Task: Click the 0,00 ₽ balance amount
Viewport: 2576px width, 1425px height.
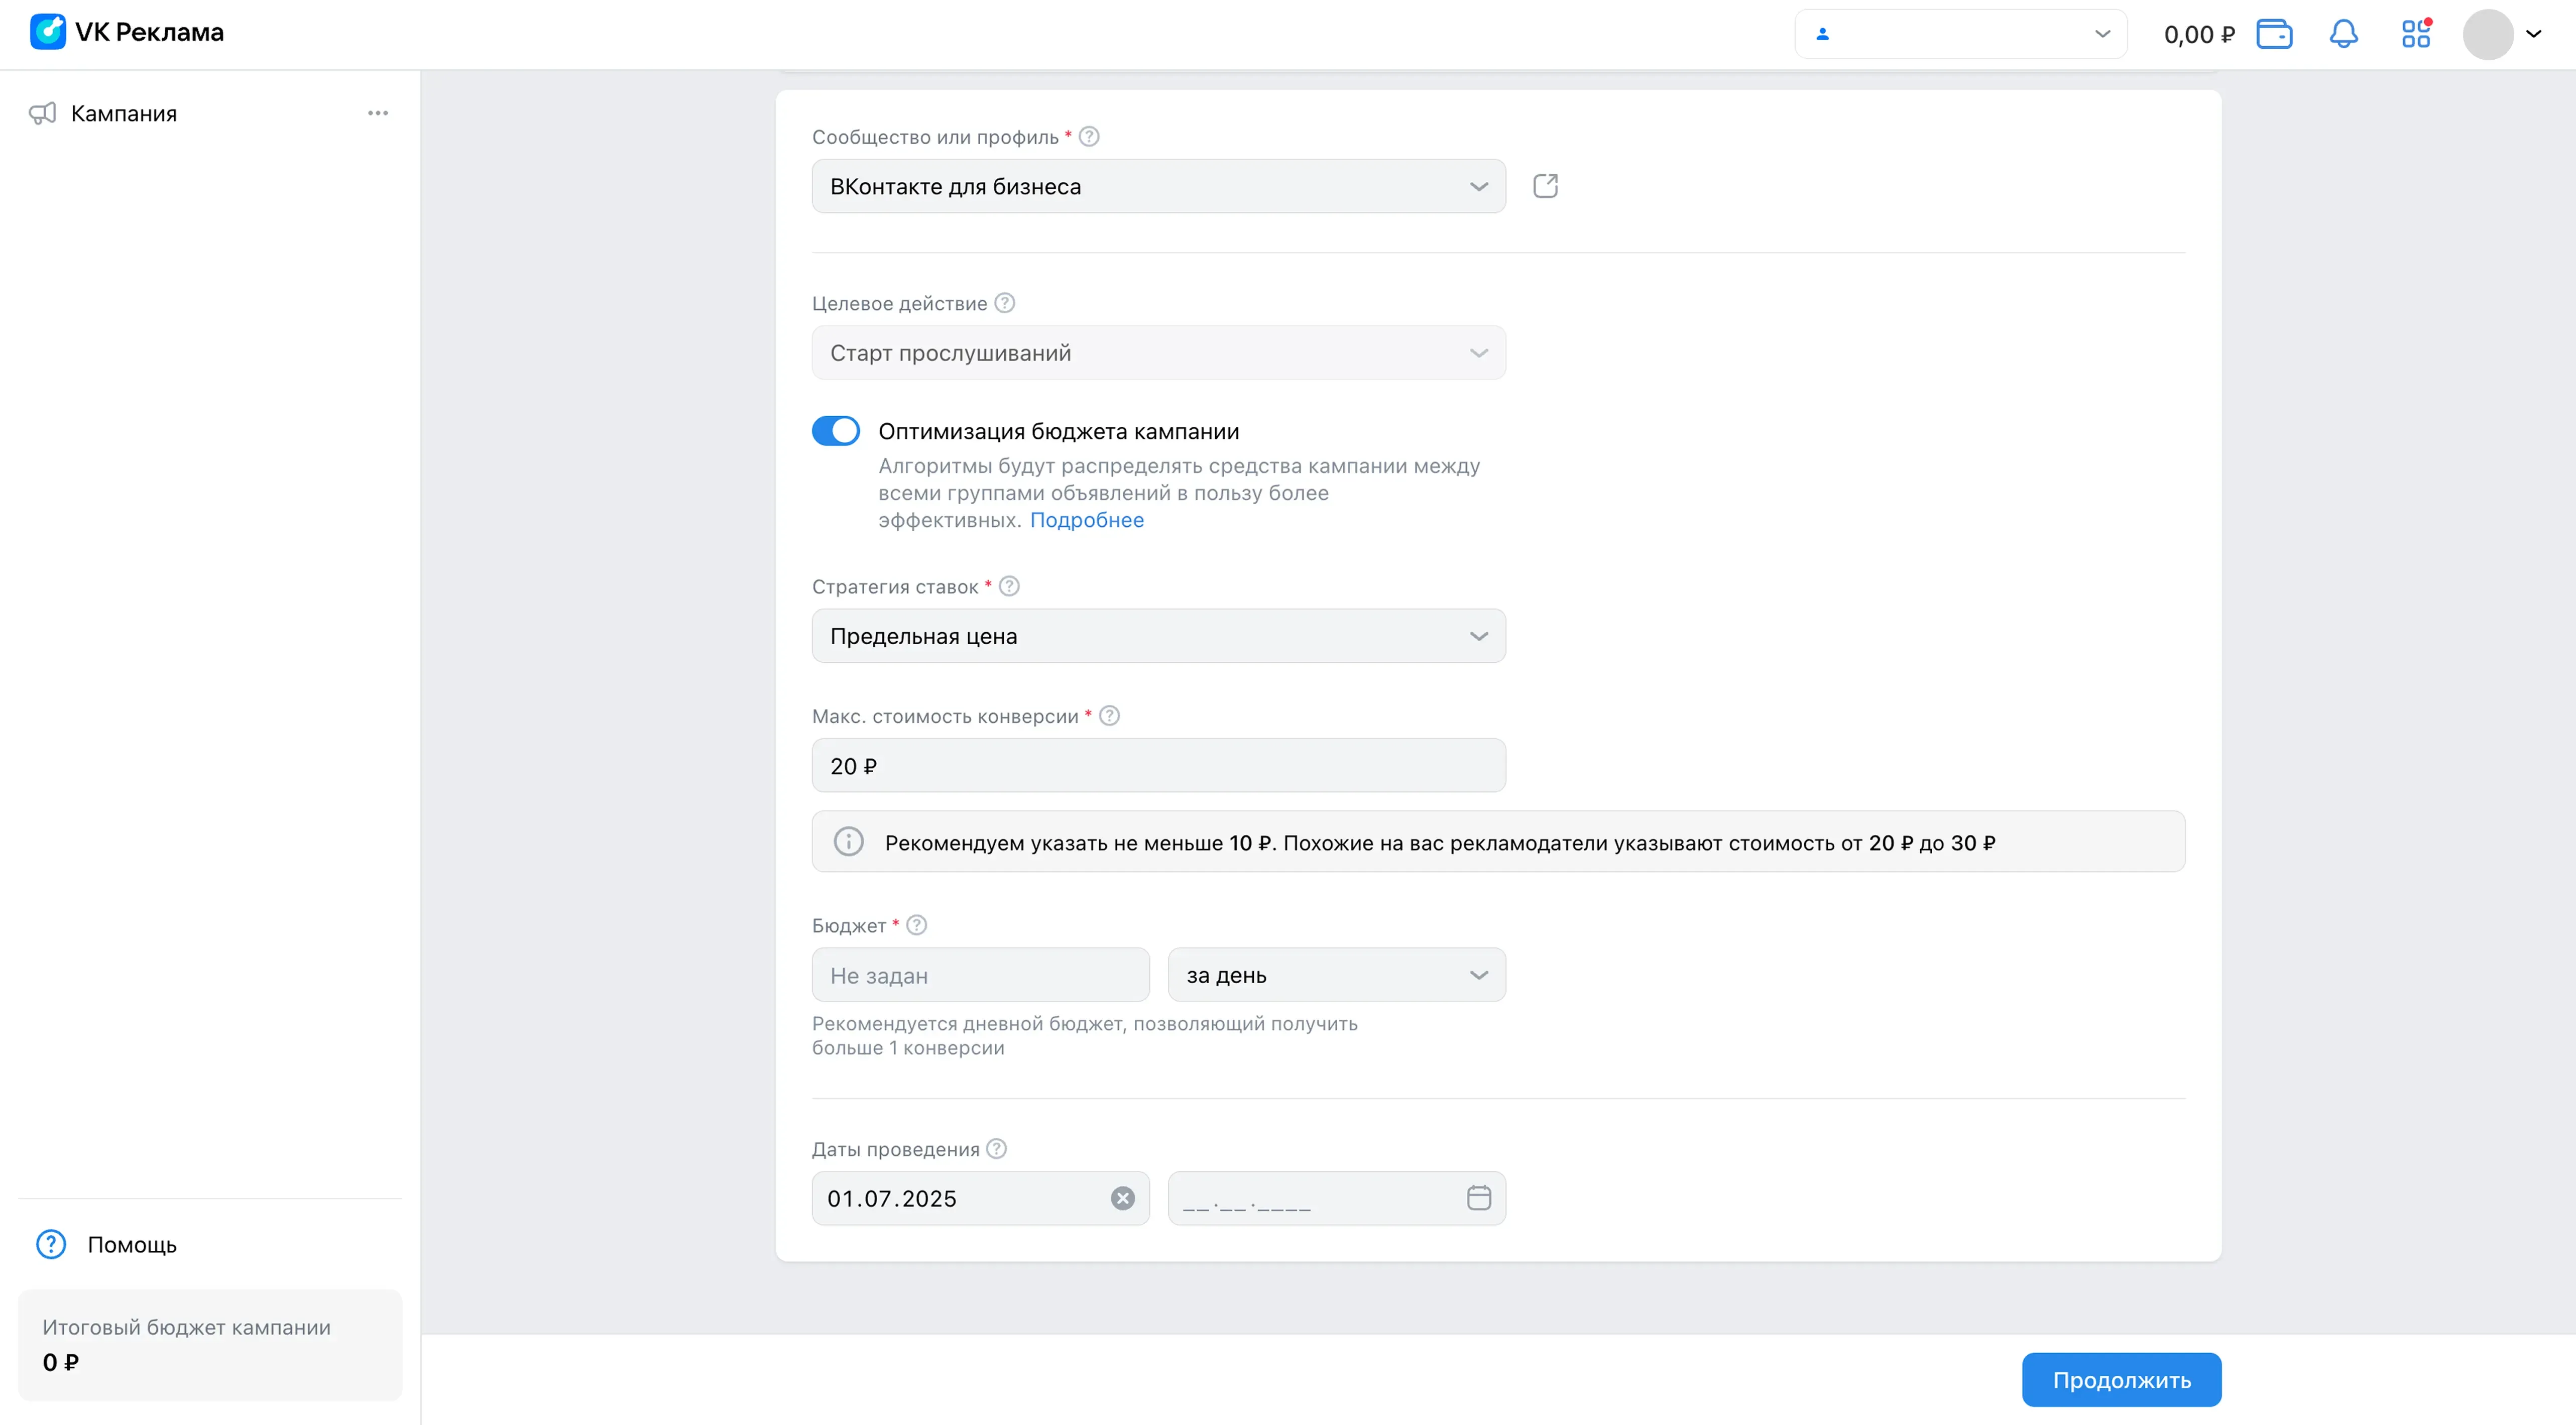Action: pos(2198,35)
